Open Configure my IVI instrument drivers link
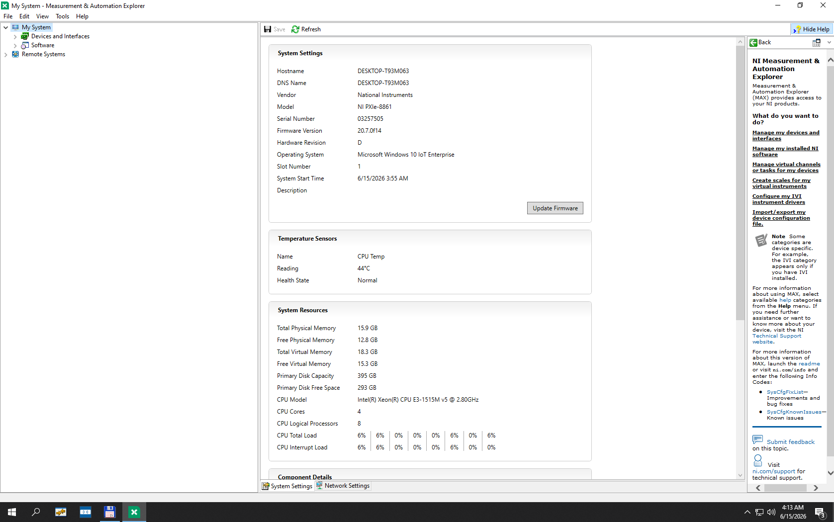 [x=778, y=199]
